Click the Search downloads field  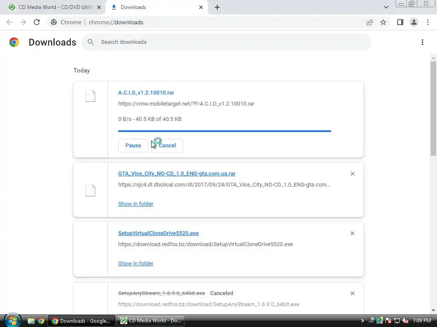pyautogui.click(x=227, y=42)
